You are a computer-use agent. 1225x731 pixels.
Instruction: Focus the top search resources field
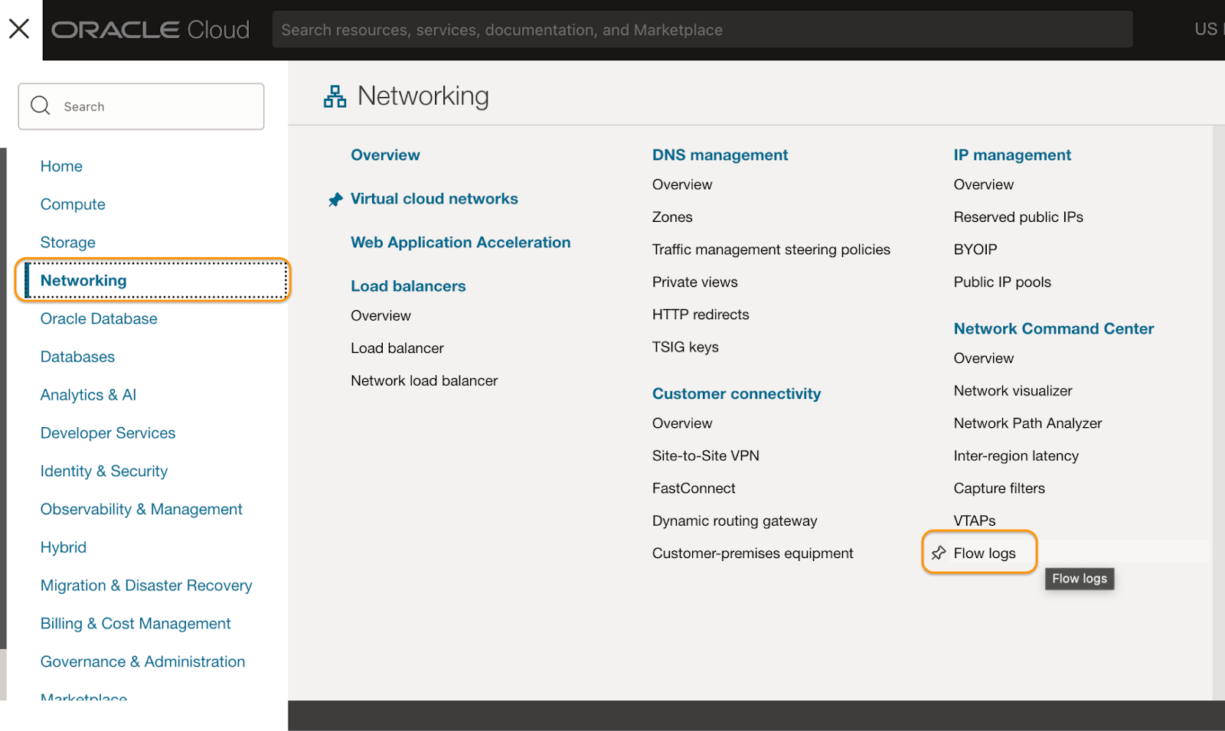click(x=702, y=30)
